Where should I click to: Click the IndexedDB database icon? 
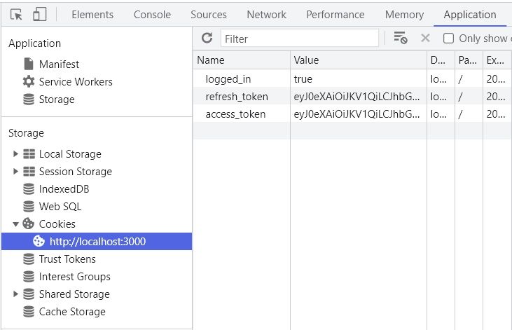pyautogui.click(x=29, y=189)
